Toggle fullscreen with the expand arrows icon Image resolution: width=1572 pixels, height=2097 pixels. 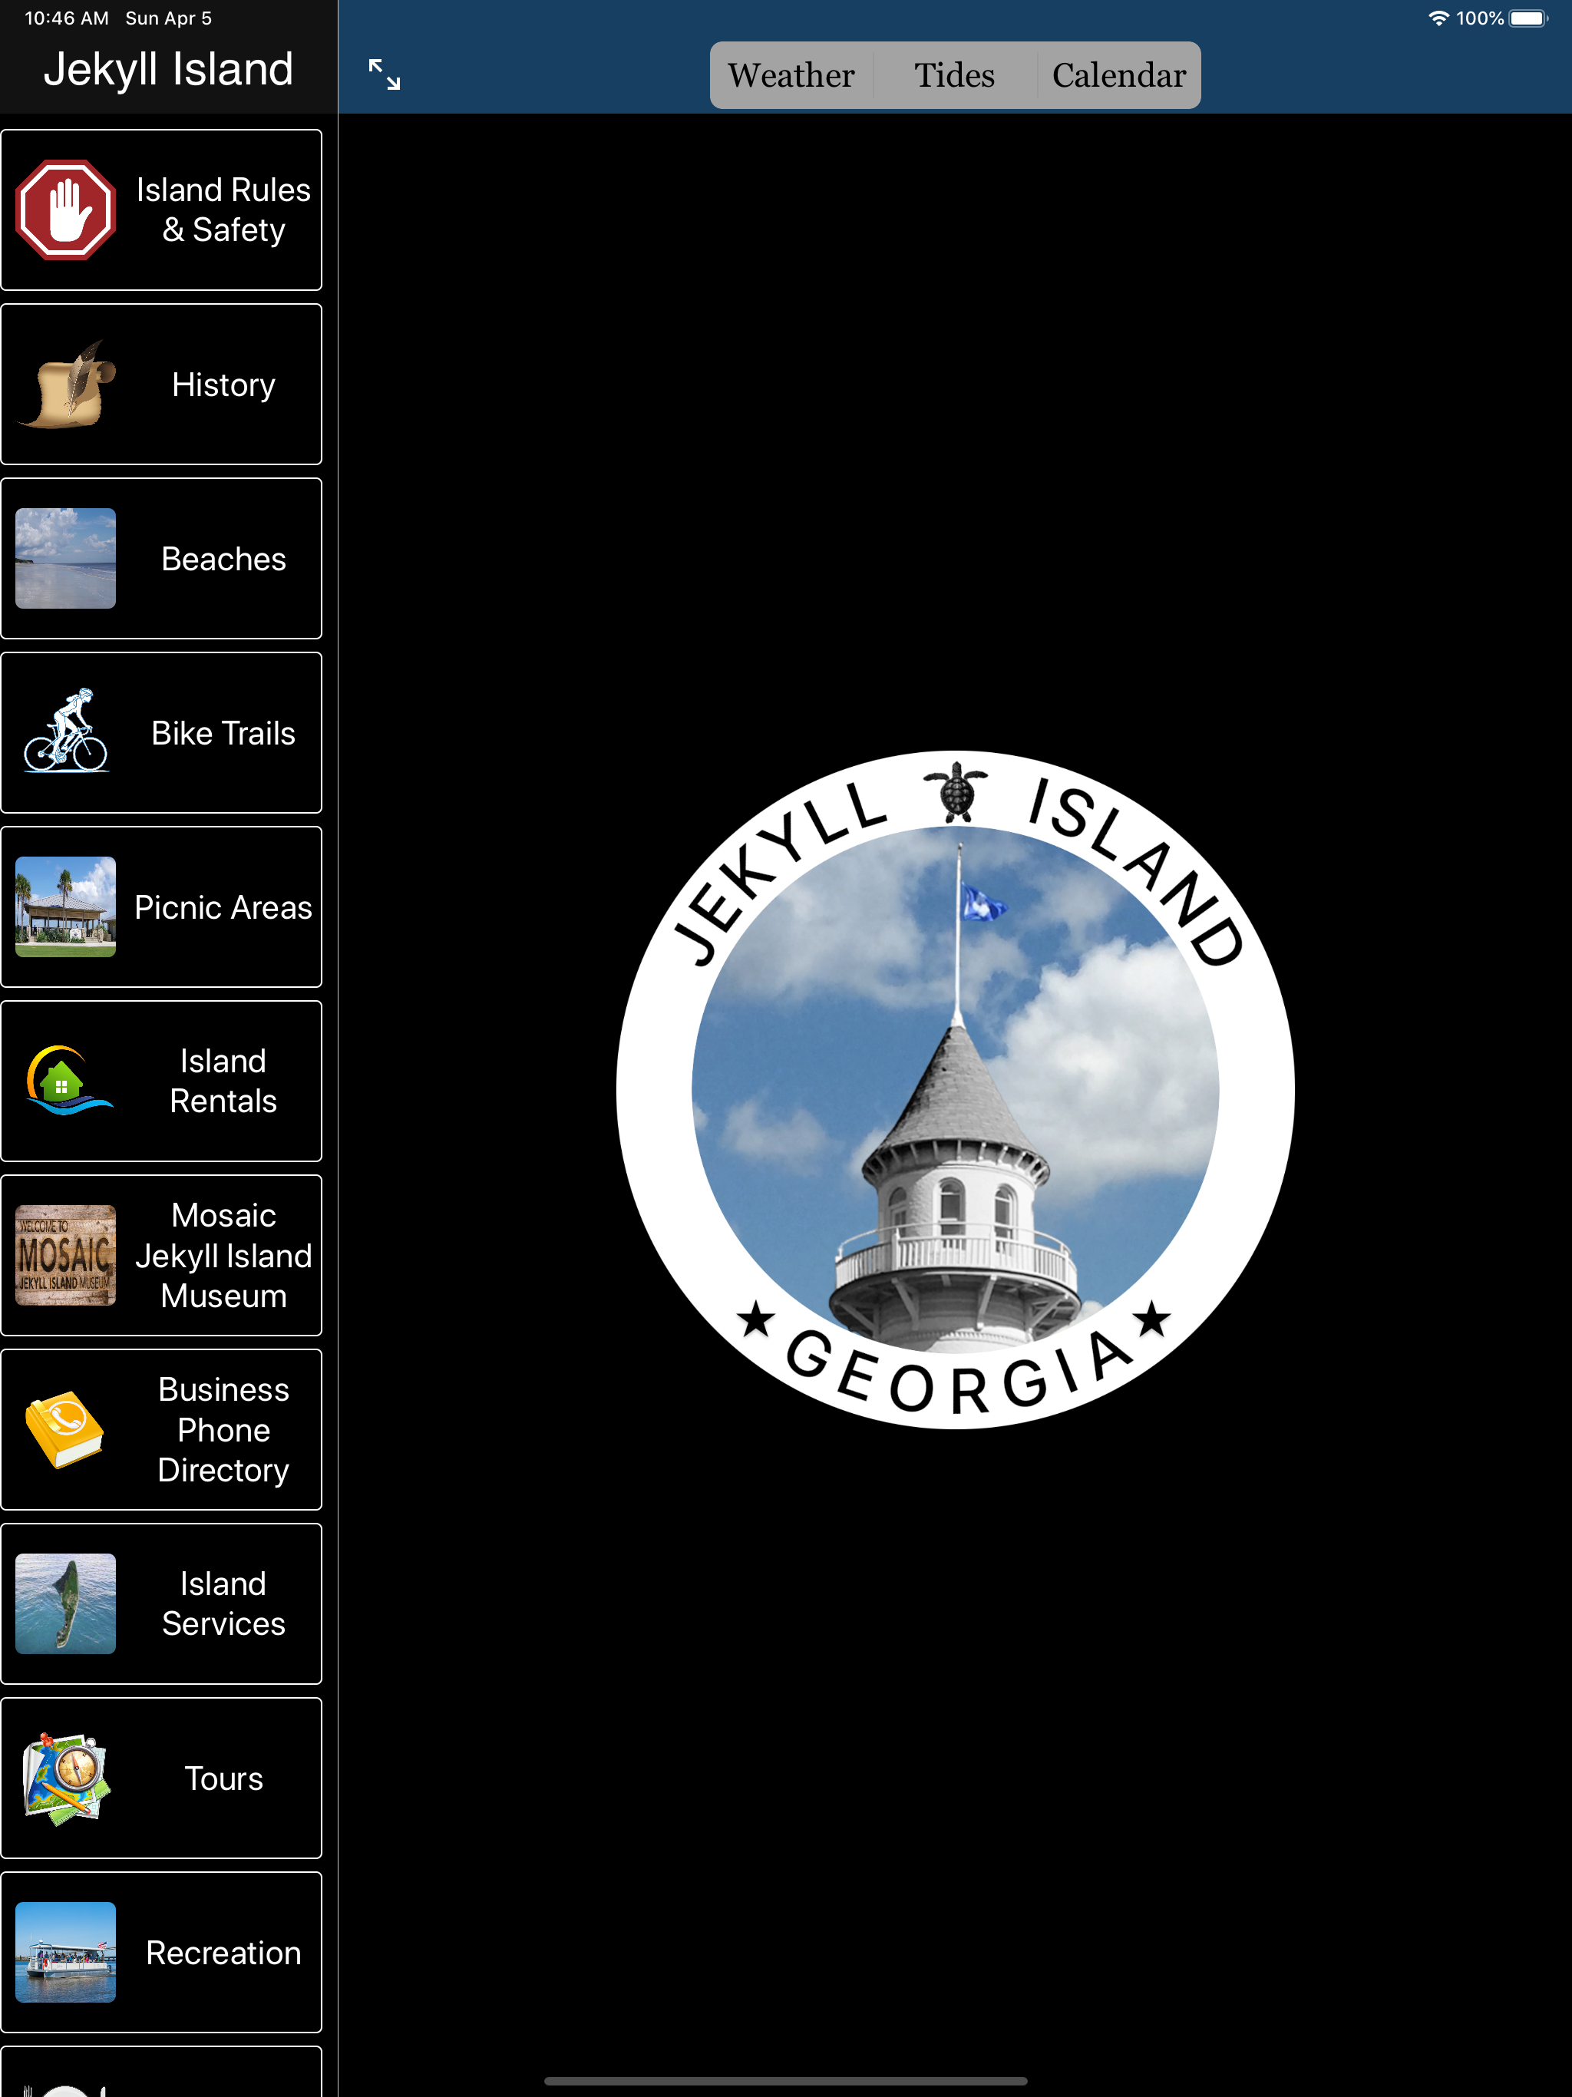tap(384, 75)
